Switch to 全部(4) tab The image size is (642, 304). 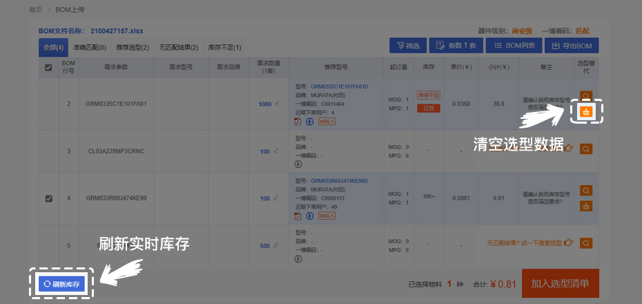click(53, 48)
